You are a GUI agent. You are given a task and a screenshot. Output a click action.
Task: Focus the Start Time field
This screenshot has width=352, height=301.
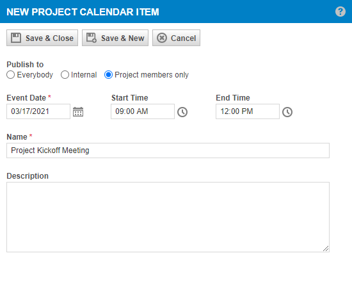tap(143, 111)
